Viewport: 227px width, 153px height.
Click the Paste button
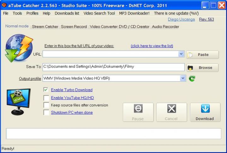click(x=202, y=55)
